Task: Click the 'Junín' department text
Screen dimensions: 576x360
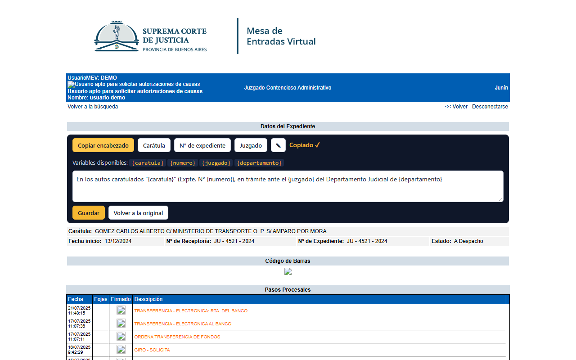Action: [x=501, y=88]
